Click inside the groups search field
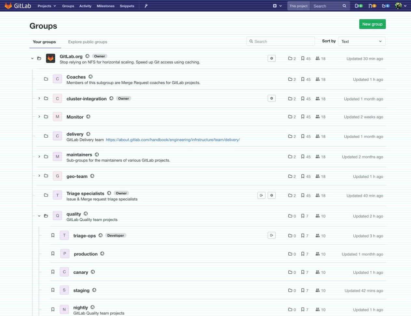This screenshot has width=411, height=316. (281, 41)
